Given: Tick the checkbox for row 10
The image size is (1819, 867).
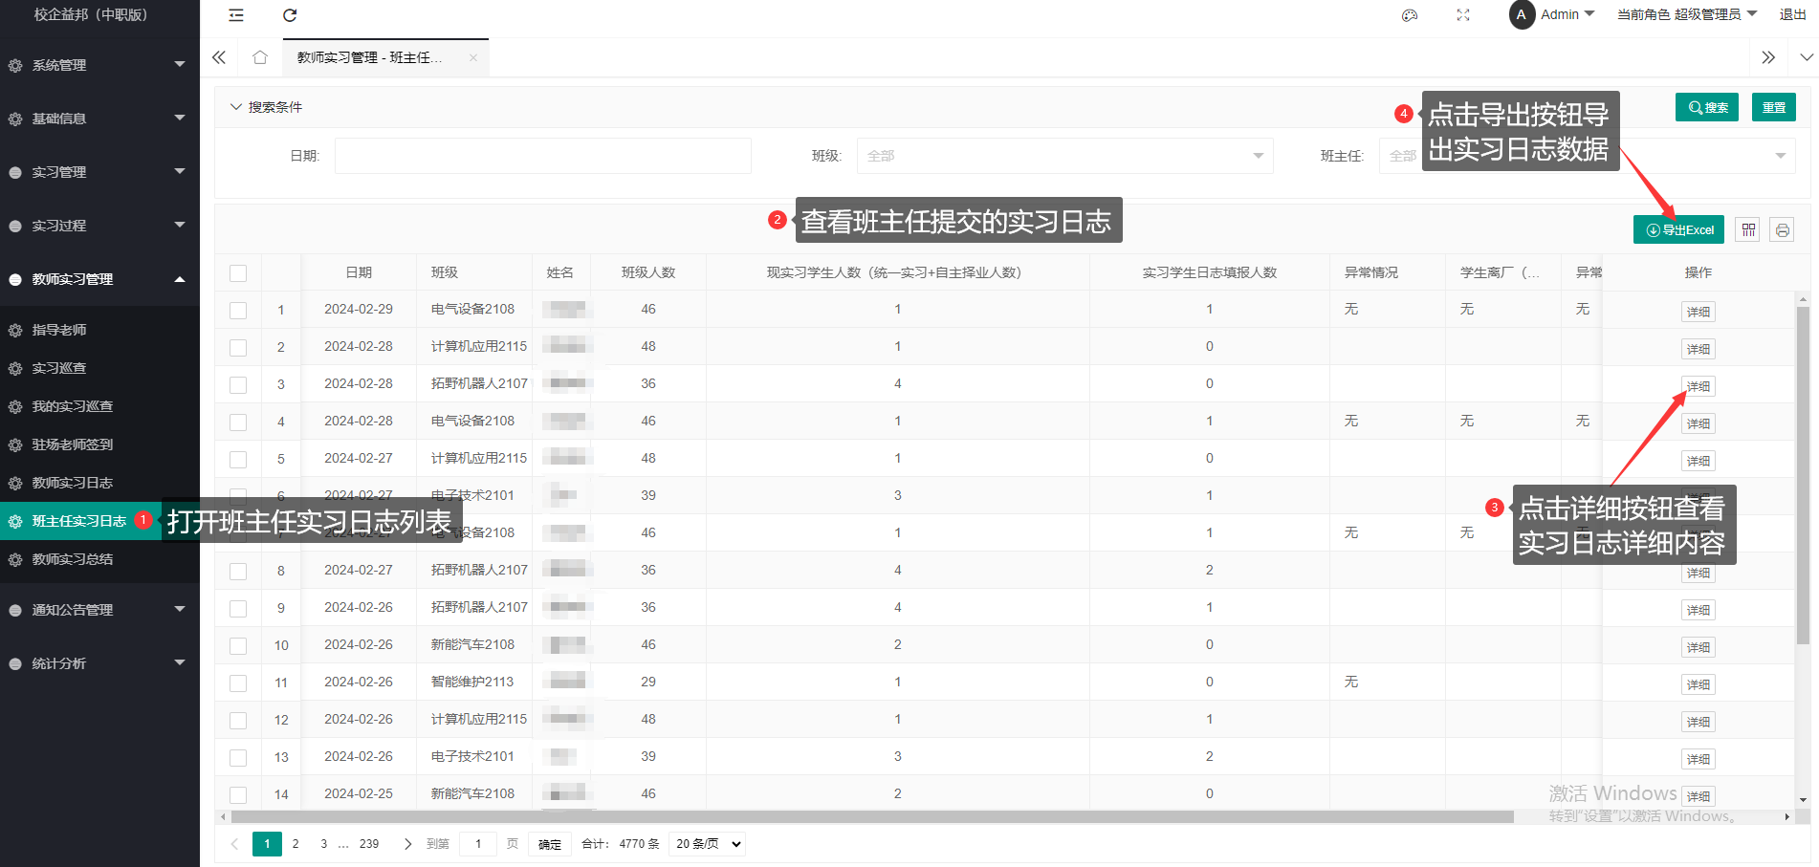Looking at the screenshot, I should [238, 646].
